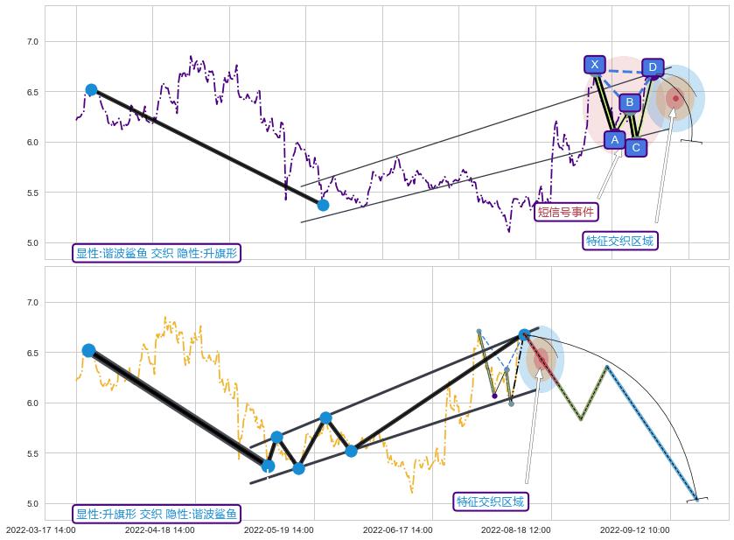Screen dimensions: 734x540
Task: Click top chart's starting blue dot near 6.5
Action: (x=91, y=89)
